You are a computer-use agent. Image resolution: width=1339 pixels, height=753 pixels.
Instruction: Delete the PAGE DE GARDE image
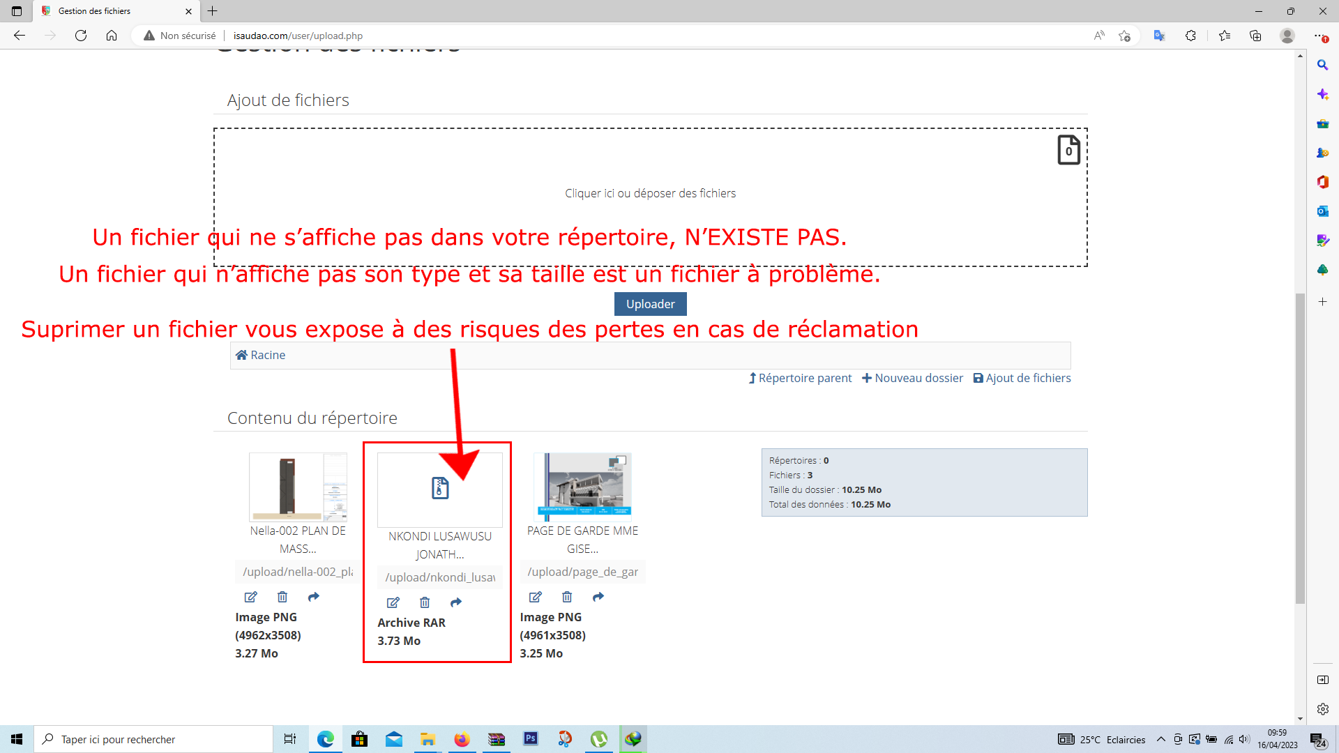click(x=567, y=597)
